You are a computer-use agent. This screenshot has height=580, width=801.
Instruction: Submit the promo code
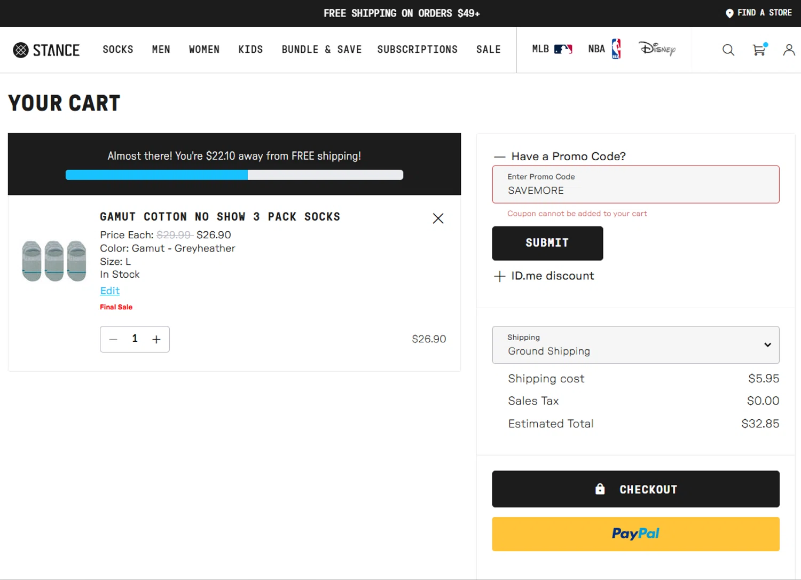coord(547,244)
